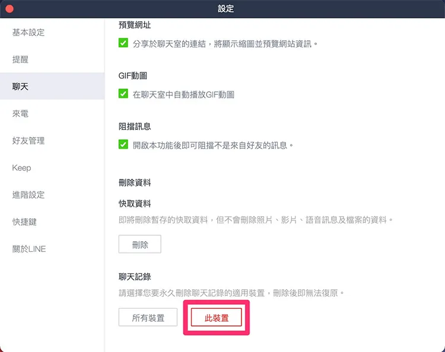Click 刪除 button for cache data

(x=140, y=244)
